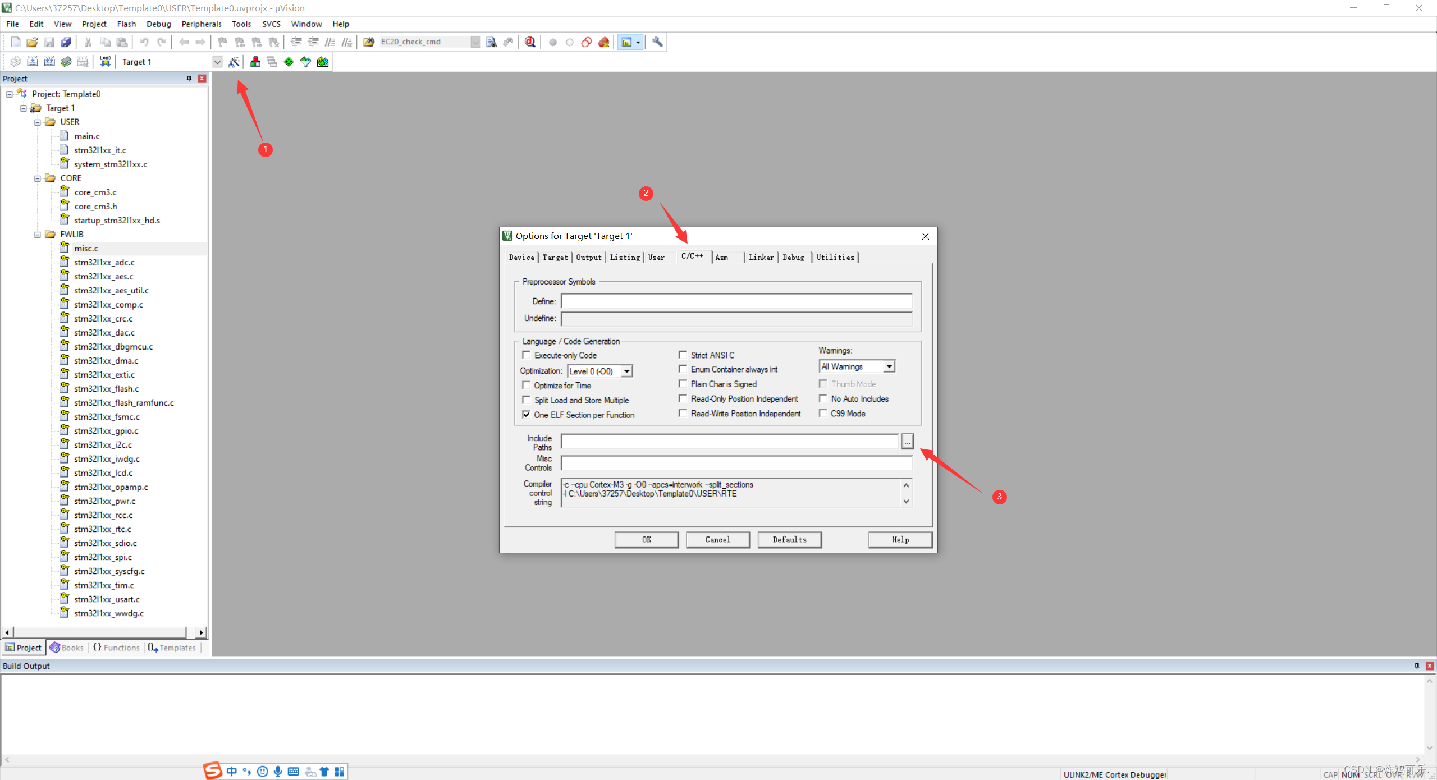The height and width of the screenshot is (780, 1437).
Task: Open the Peripherals menu
Action: (x=201, y=24)
